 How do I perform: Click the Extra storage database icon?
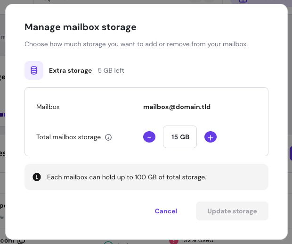click(34, 70)
